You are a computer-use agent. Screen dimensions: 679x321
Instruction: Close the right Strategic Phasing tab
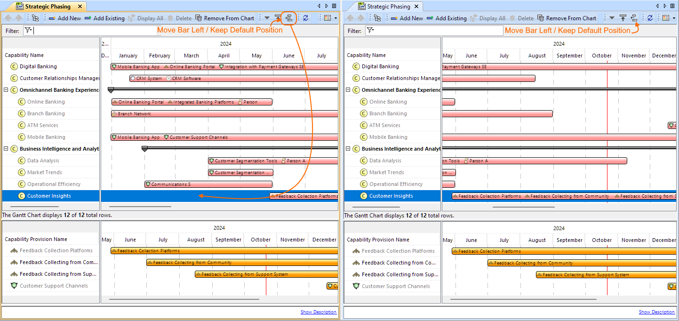[417, 7]
